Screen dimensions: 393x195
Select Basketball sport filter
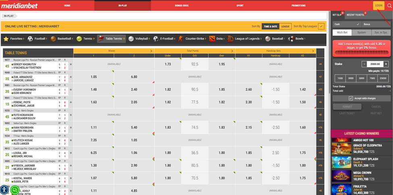point(62,39)
